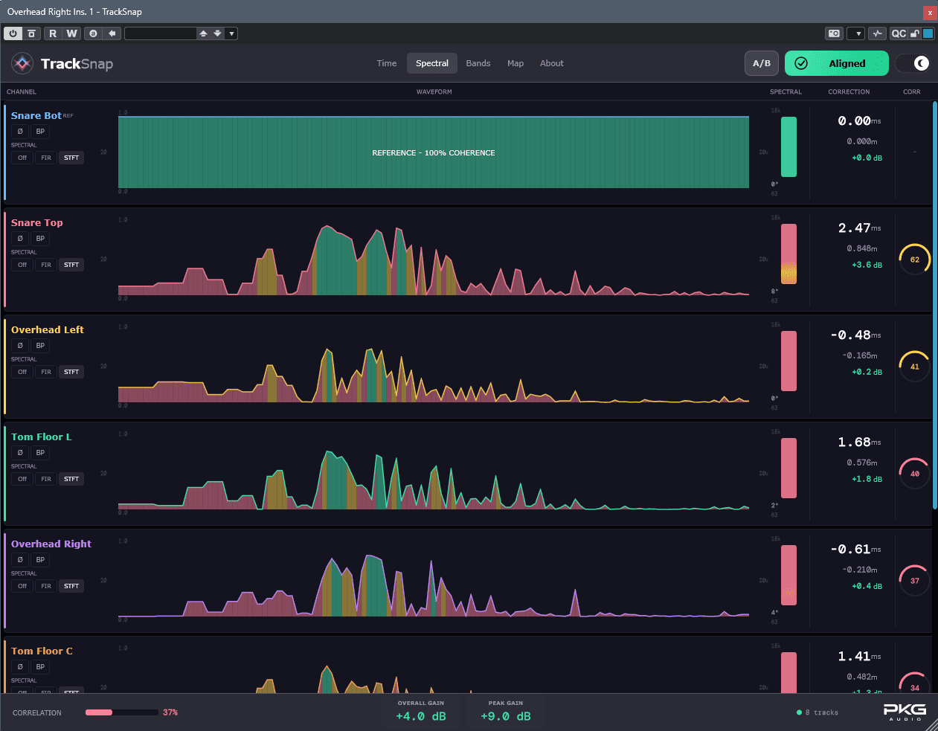
Task: Click the vertical channel list scrollbar
Action: pos(935,305)
